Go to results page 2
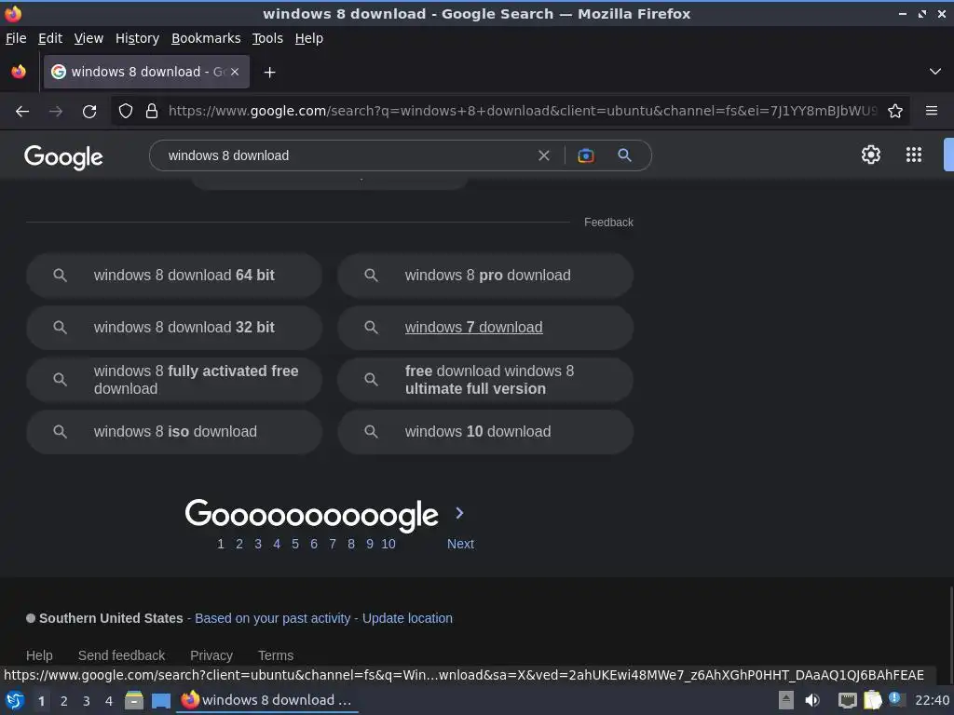954x715 pixels. pyautogui.click(x=239, y=544)
